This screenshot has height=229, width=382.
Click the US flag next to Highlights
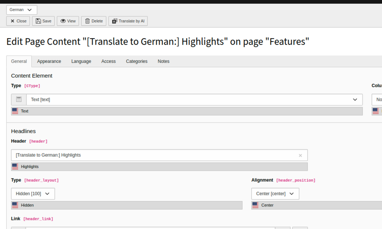click(x=15, y=167)
